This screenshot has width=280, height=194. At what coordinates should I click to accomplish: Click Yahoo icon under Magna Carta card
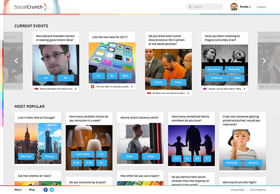pos(205,89)
